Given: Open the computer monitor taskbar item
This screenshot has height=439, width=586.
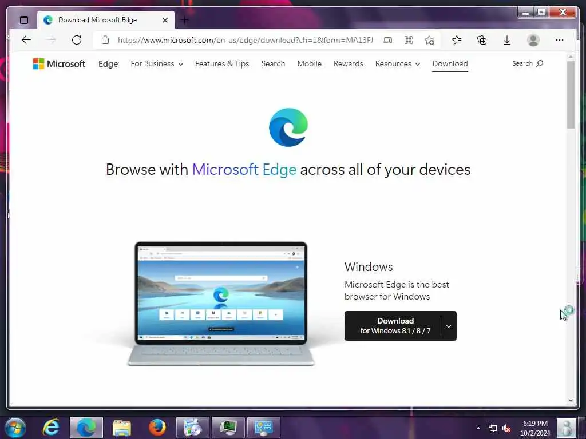Looking at the screenshot, I should coord(228,428).
